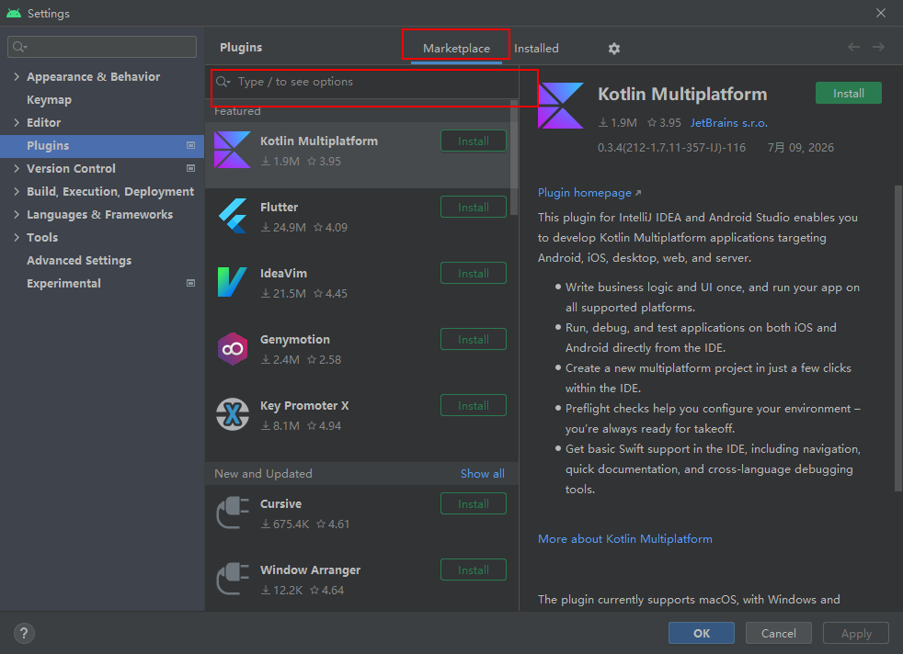The image size is (903, 654).
Task: Click the large Kotlin Multiplatform logo in details
Action: (560, 106)
